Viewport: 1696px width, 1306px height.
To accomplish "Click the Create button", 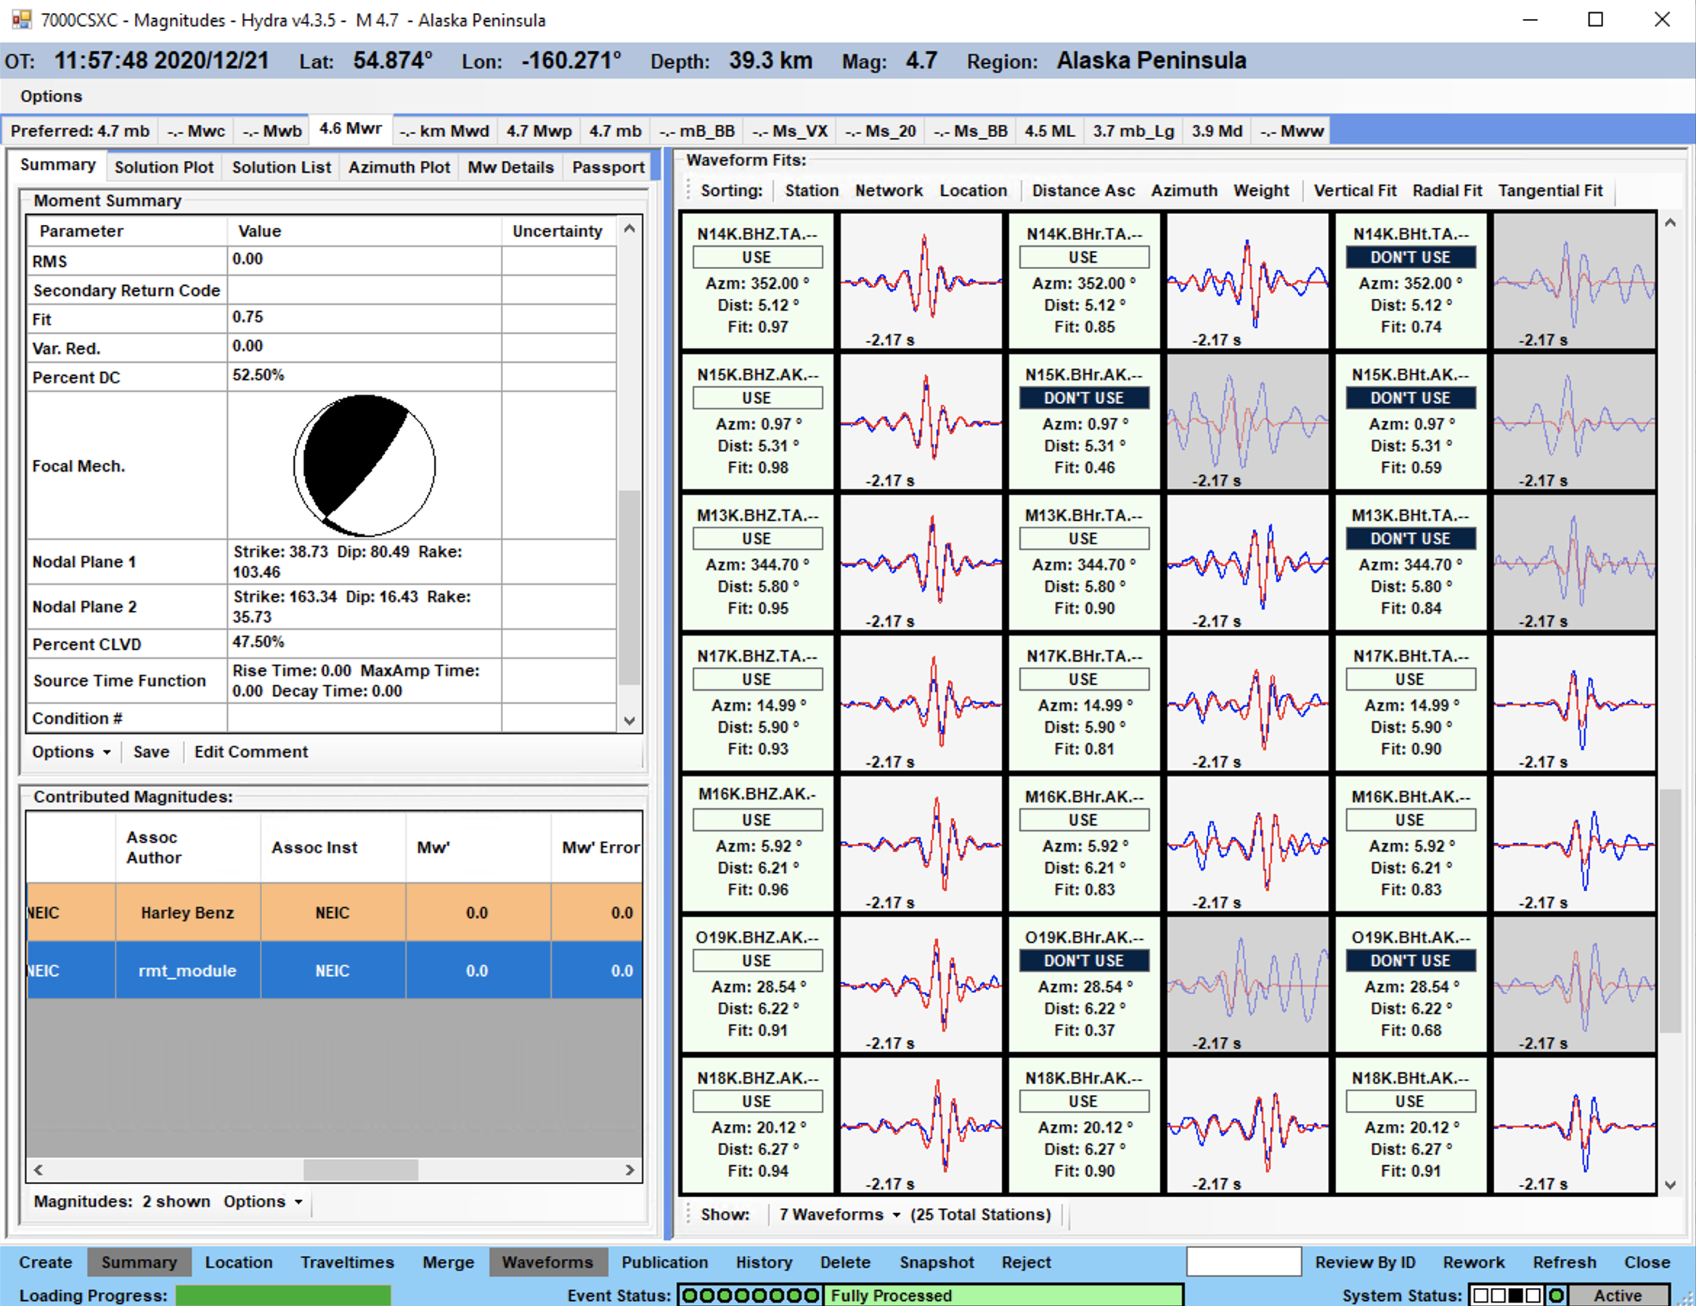I will coord(45,1262).
